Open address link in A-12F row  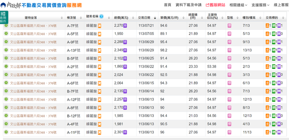[x=33, y=100]
